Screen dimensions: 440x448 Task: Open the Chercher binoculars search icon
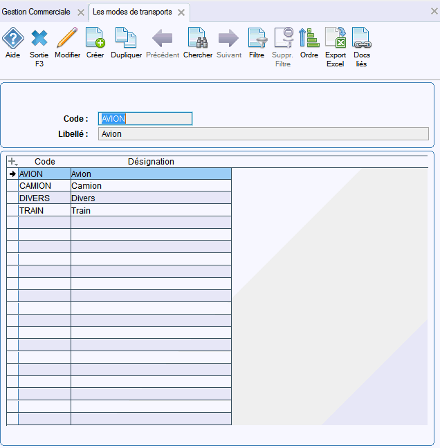coord(198,37)
